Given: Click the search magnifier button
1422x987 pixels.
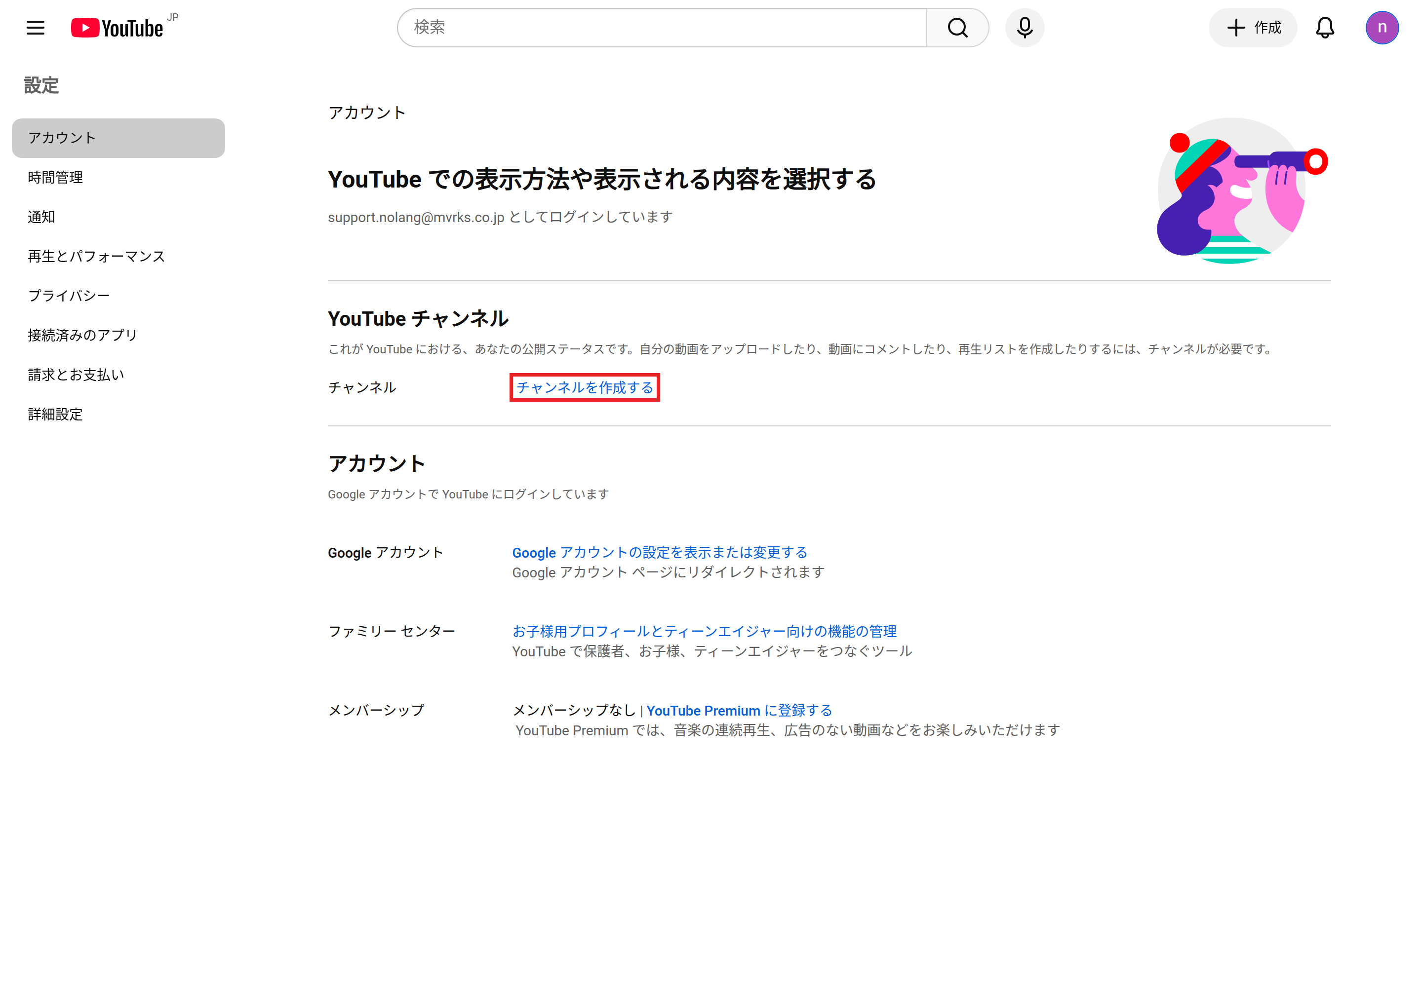Looking at the screenshot, I should click(957, 27).
